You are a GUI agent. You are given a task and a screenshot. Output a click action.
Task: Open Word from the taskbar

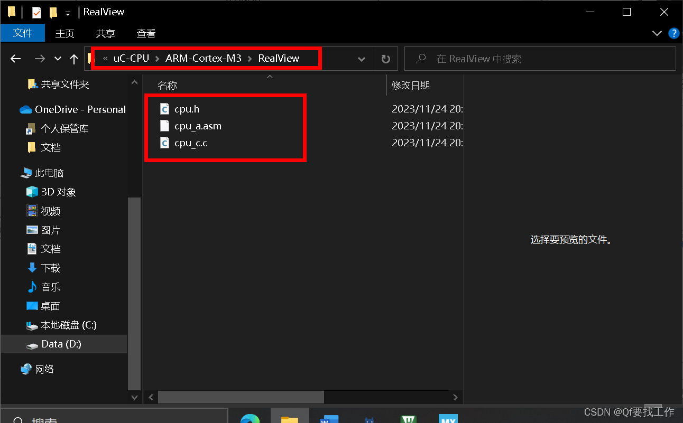click(328, 418)
